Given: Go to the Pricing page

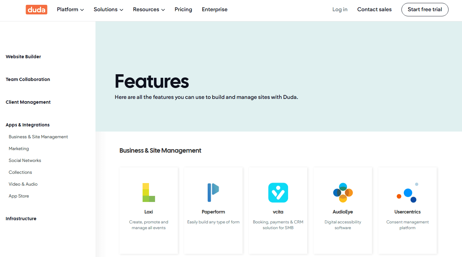Looking at the screenshot, I should 183,10.
